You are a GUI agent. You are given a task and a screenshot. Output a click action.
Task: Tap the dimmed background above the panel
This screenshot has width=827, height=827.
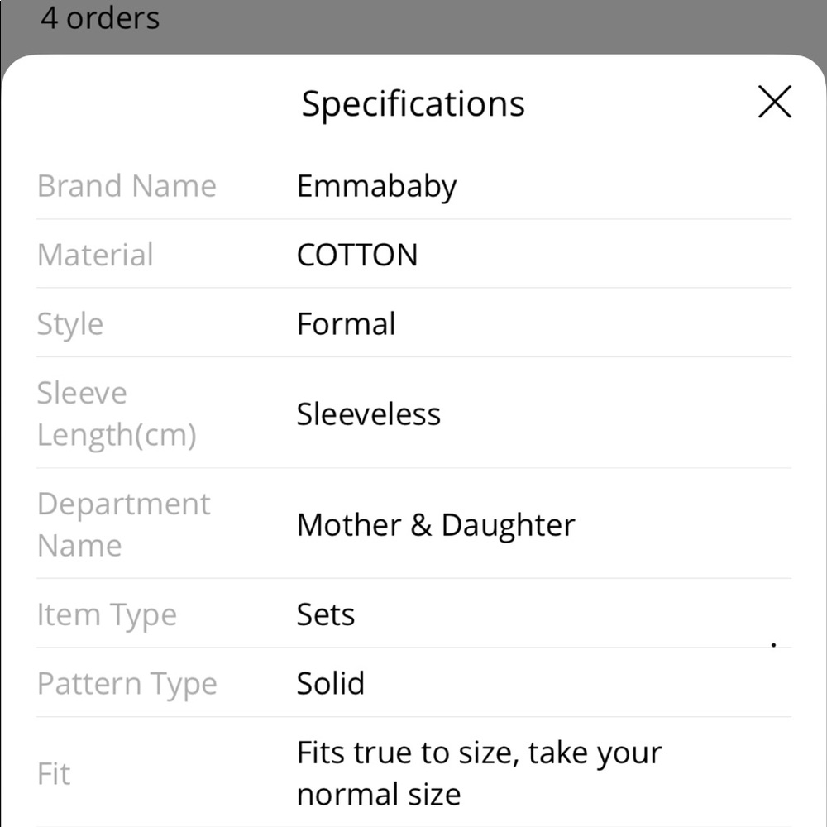496,23
